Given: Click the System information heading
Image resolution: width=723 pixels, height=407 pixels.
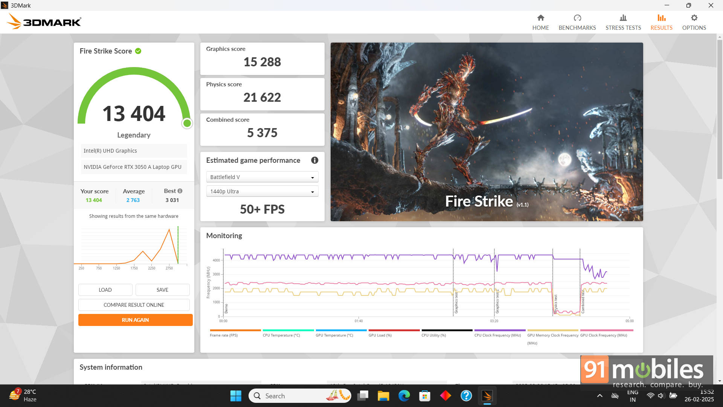Looking at the screenshot, I should tap(111, 367).
